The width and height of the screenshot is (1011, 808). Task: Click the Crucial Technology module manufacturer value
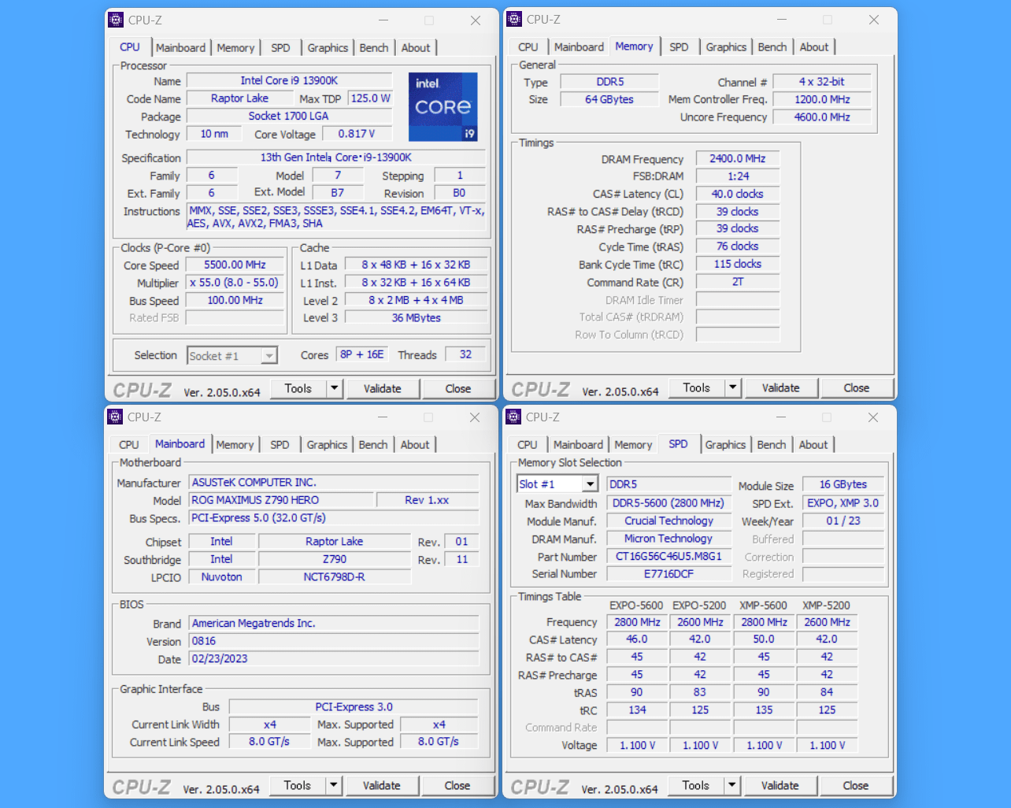point(668,521)
